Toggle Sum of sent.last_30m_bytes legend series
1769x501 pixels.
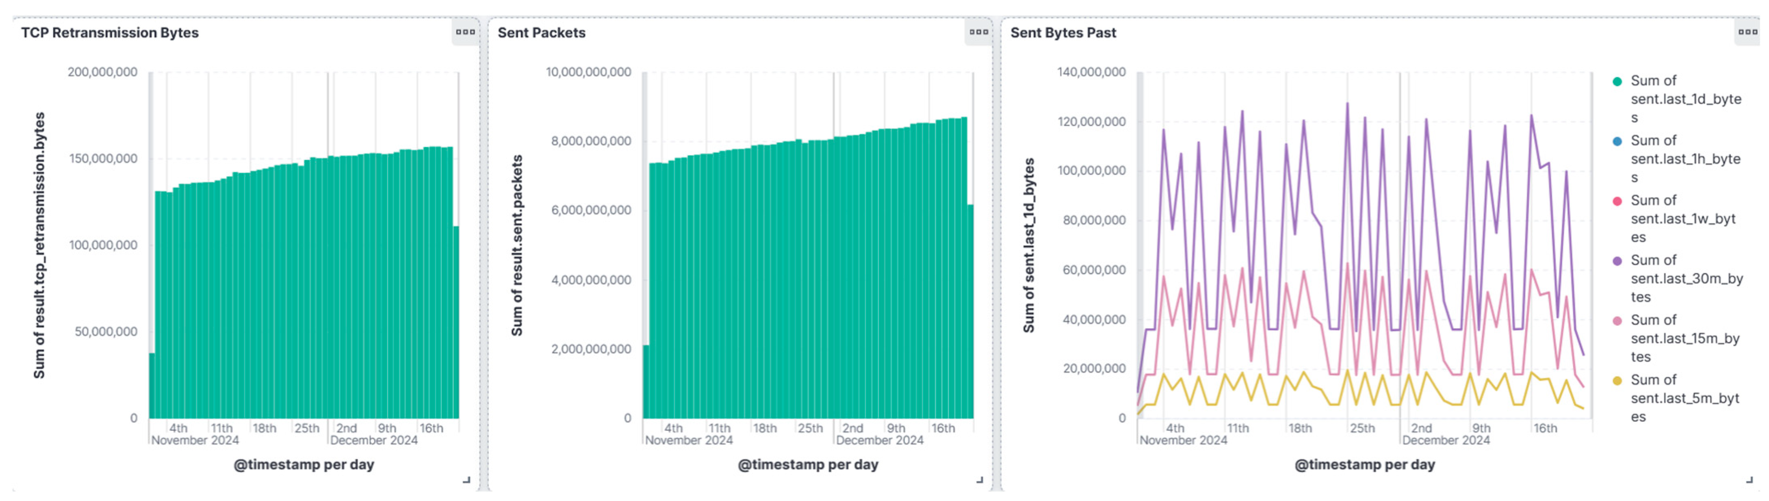[1686, 278]
